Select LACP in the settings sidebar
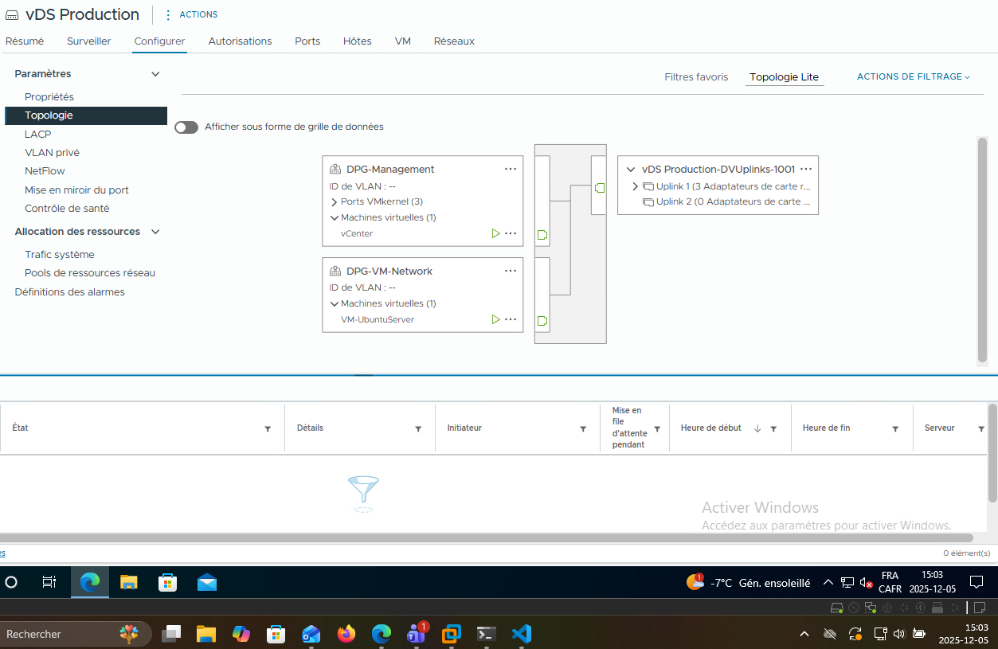The height and width of the screenshot is (649, 998). 37,135
